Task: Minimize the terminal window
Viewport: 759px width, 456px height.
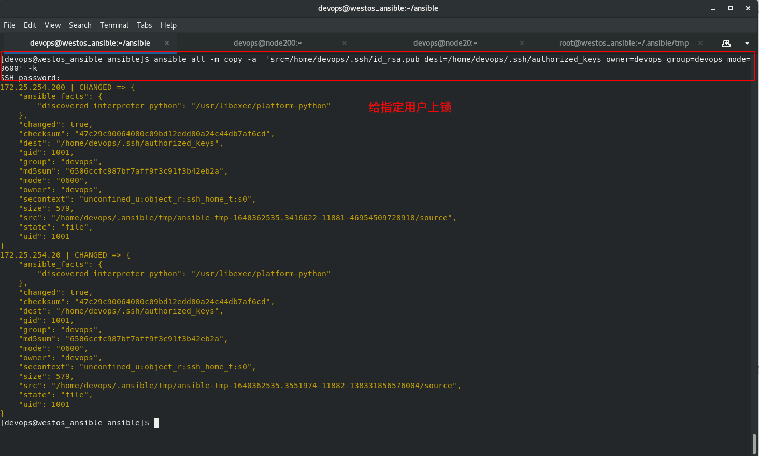Action: pyautogui.click(x=713, y=8)
